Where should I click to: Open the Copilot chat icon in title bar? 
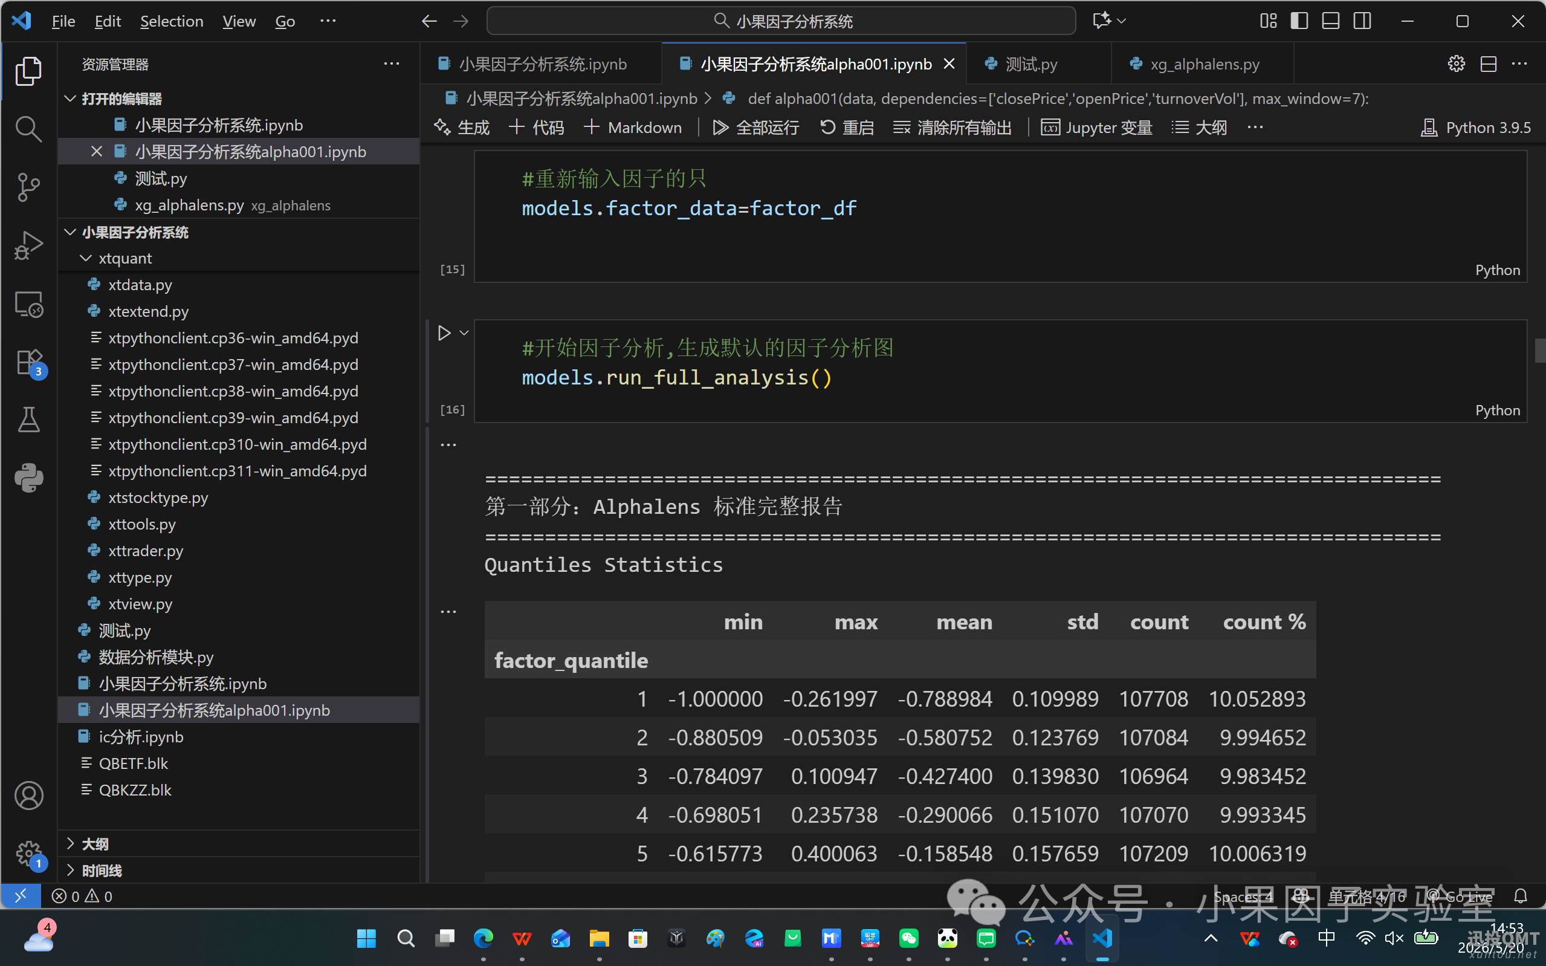click(x=1101, y=21)
